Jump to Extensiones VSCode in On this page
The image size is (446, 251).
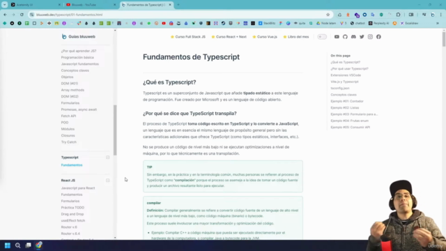tap(346, 75)
